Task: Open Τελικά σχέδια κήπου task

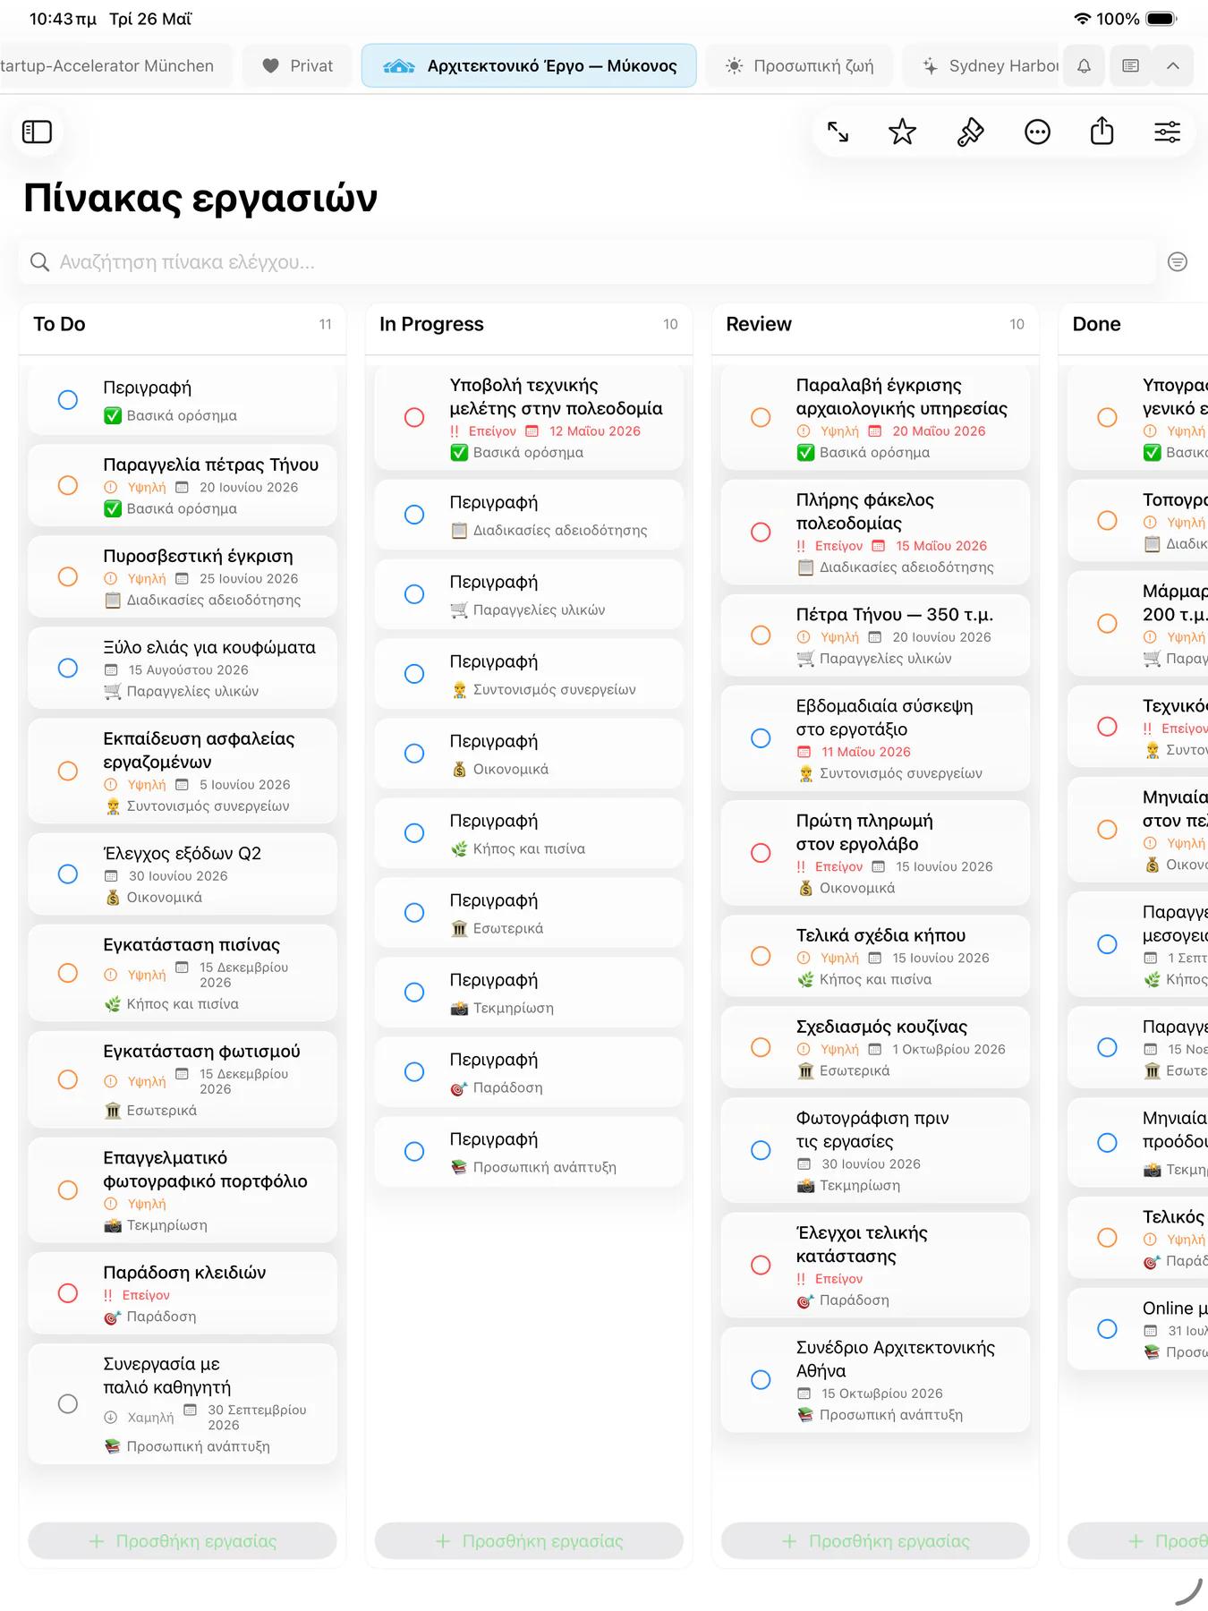Action: (875, 956)
